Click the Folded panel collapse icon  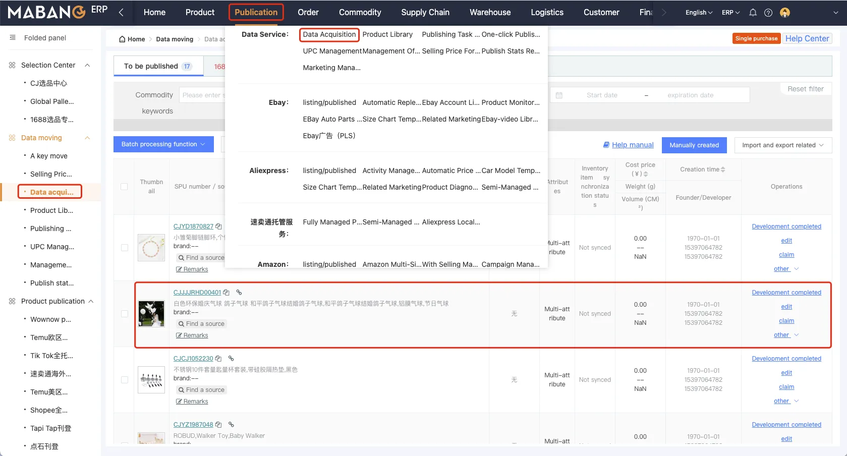pyautogui.click(x=13, y=38)
